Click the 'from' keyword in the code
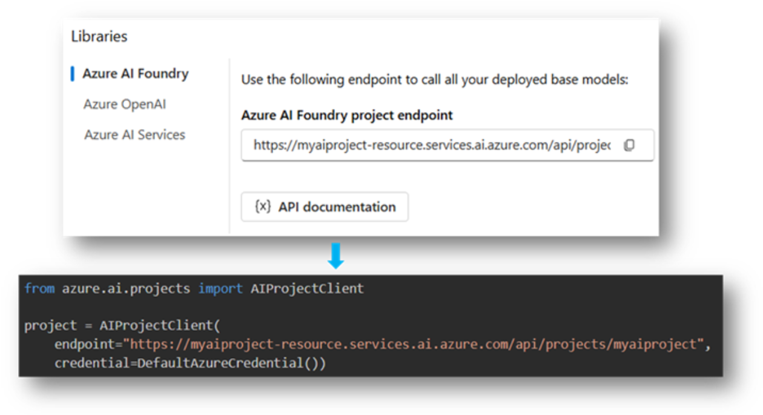763x415 pixels. coord(39,288)
